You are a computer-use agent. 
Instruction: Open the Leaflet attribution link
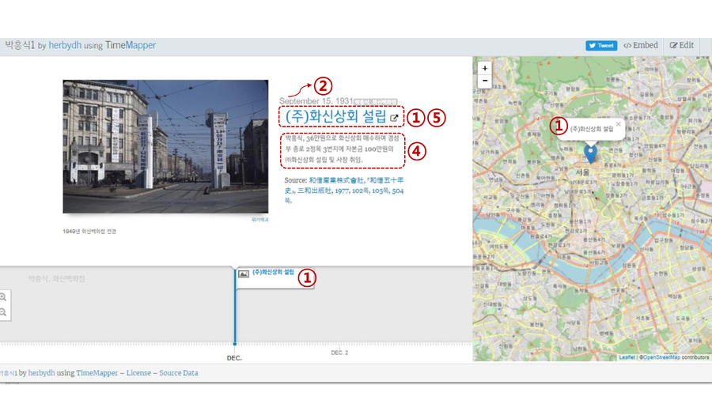click(627, 357)
